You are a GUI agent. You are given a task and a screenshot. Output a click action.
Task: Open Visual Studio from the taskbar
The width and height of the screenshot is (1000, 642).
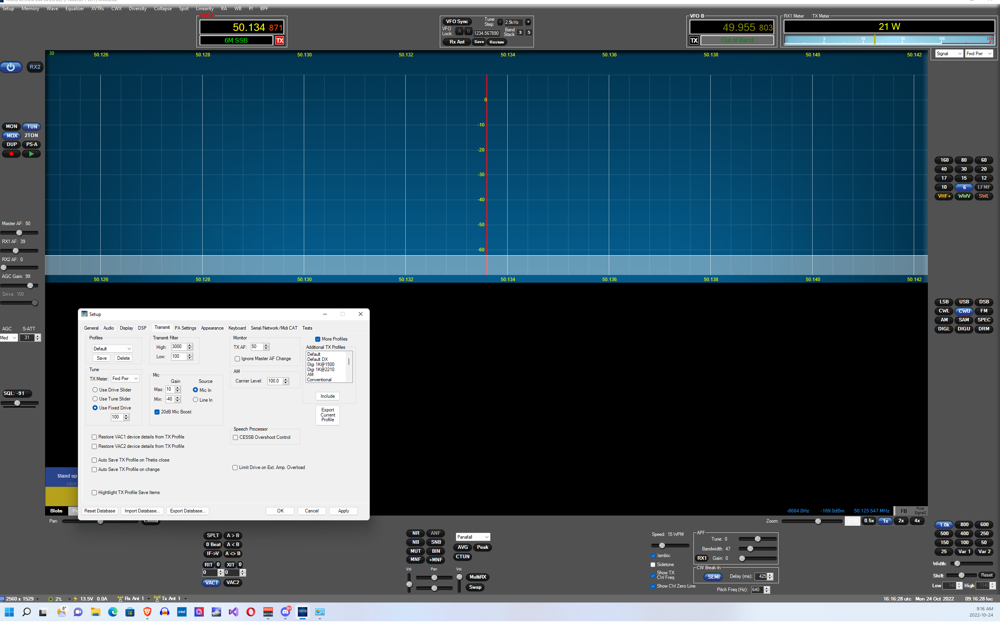233,612
